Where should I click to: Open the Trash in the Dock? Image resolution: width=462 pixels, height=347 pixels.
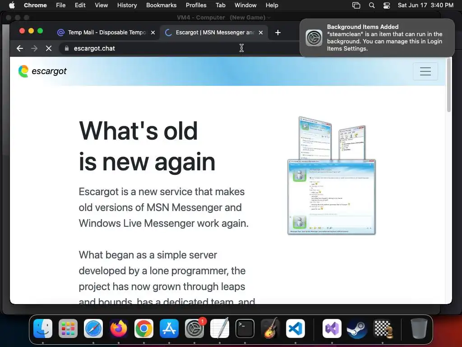coord(419,328)
